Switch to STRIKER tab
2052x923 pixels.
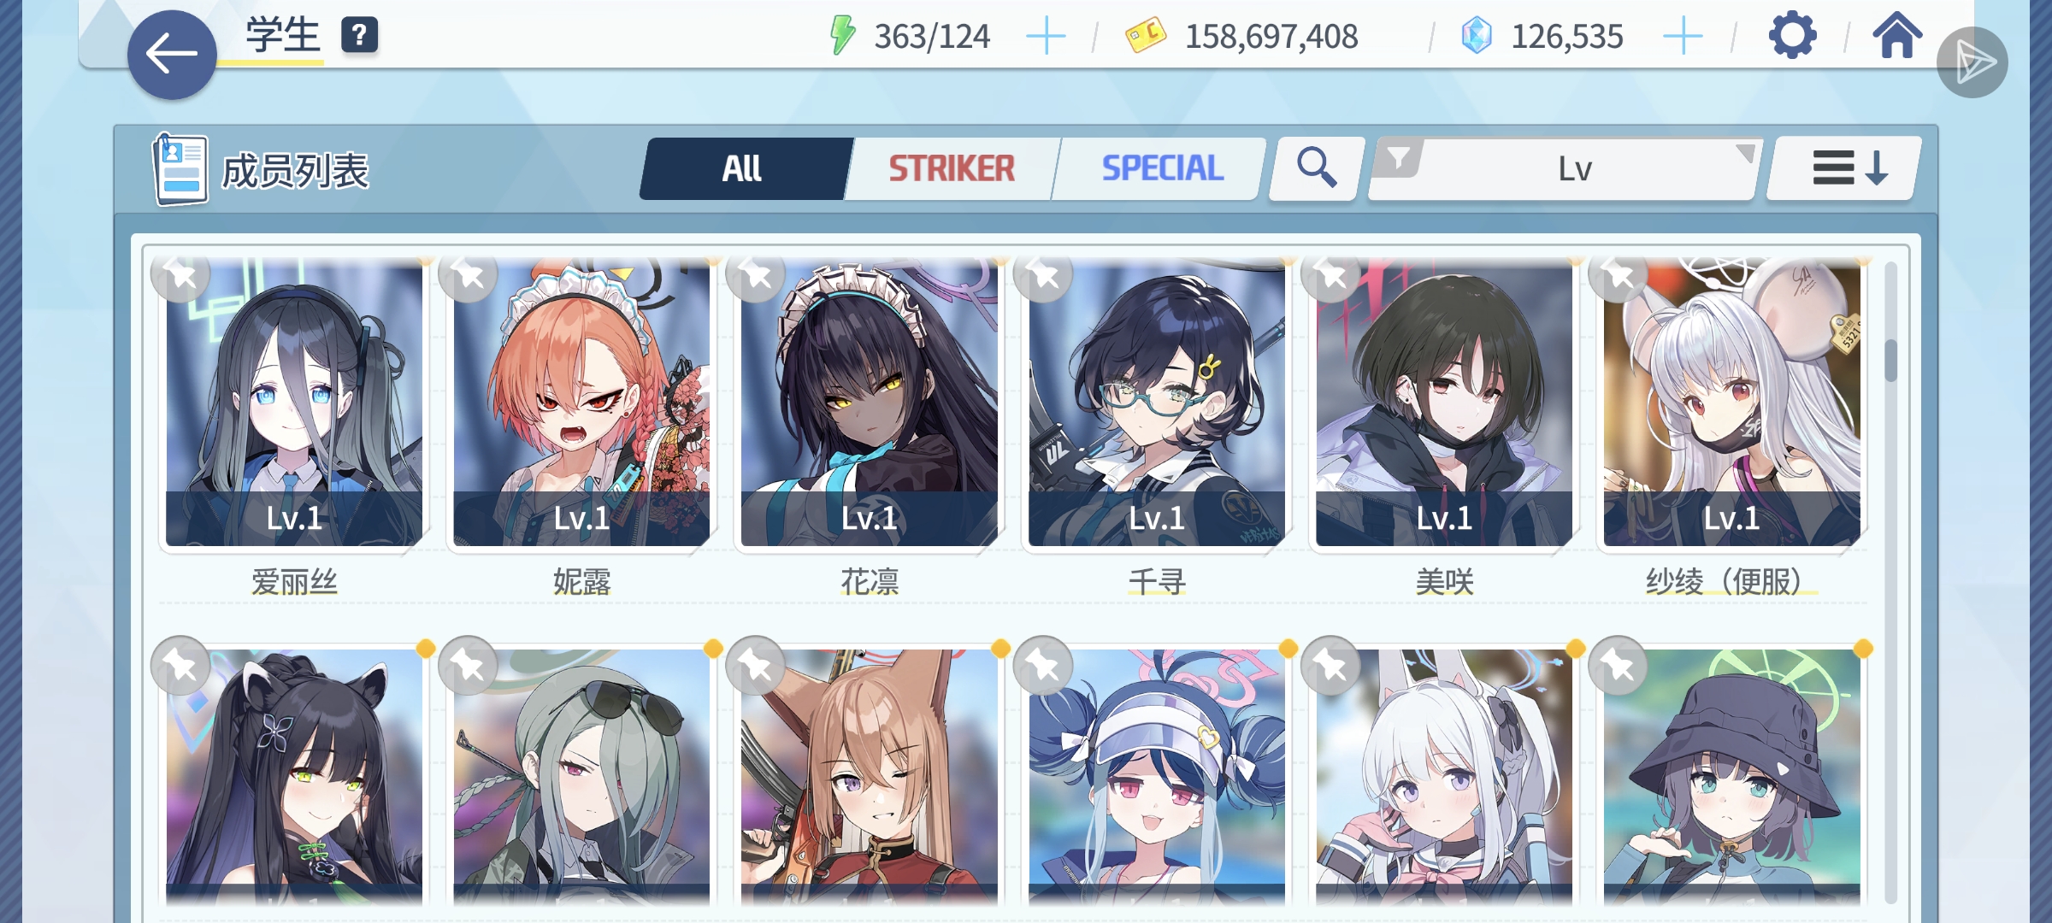pyautogui.click(x=952, y=168)
